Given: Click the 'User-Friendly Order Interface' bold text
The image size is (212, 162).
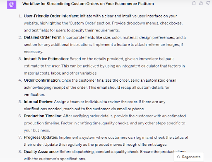Looking at the screenshot, I should pyautogui.click(x=51, y=16).
